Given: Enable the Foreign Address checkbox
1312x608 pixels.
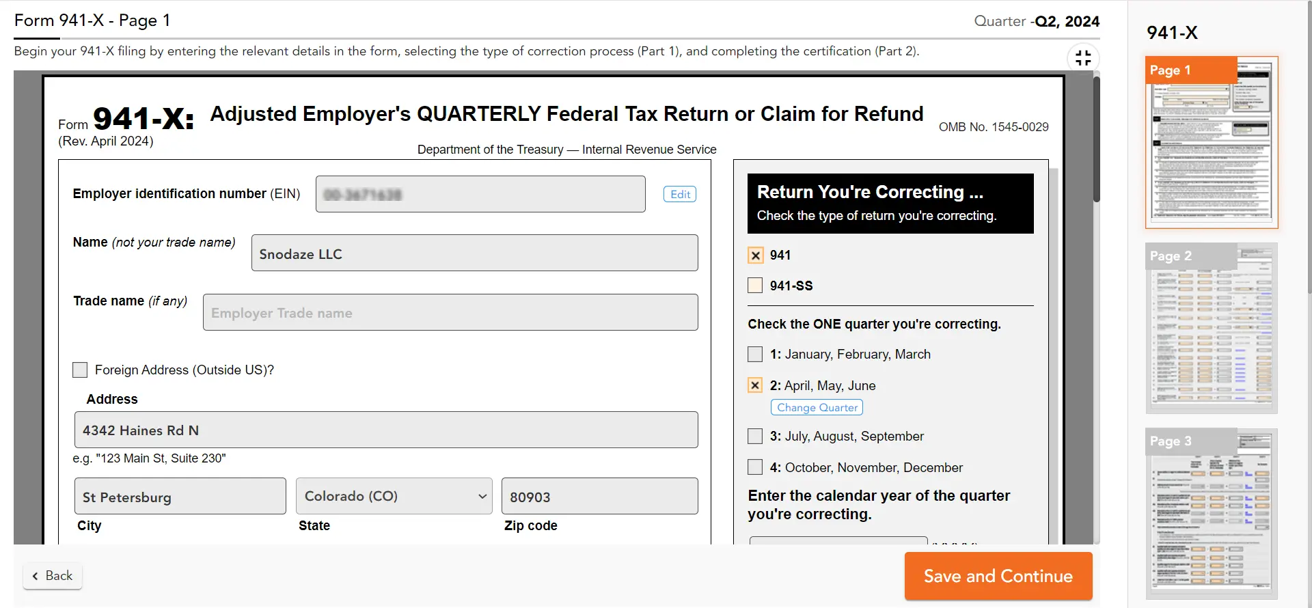Looking at the screenshot, I should pyautogui.click(x=80, y=370).
